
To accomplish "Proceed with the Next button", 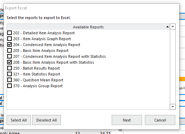I will click(x=127, y=120).
